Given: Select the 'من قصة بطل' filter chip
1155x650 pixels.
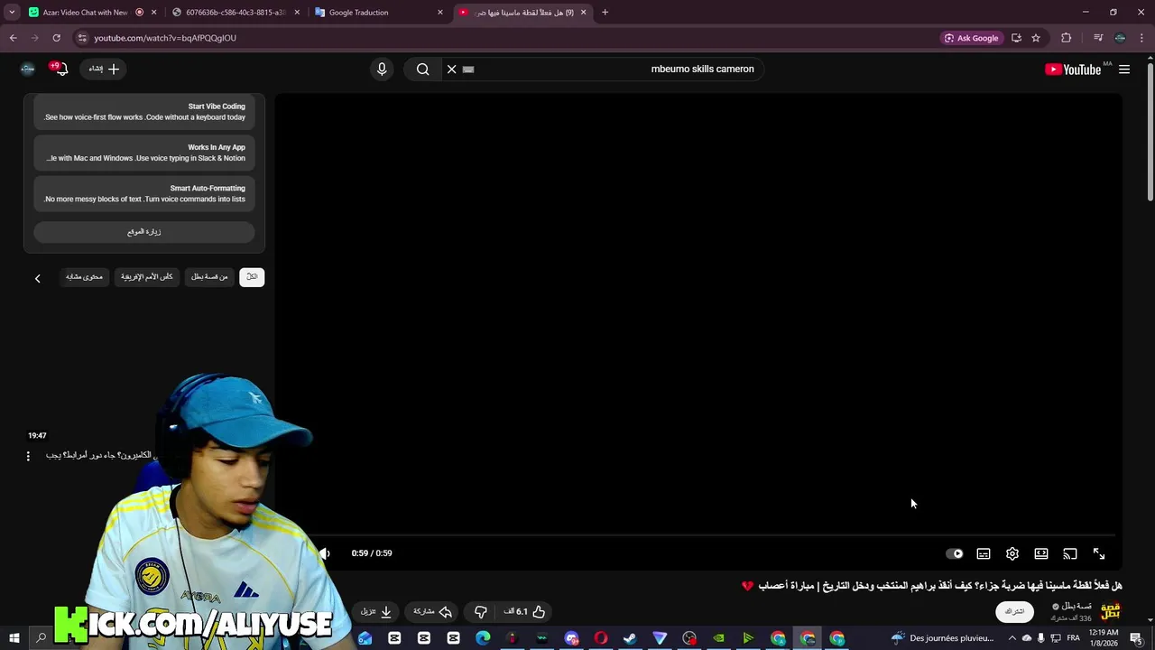Looking at the screenshot, I should tap(209, 276).
